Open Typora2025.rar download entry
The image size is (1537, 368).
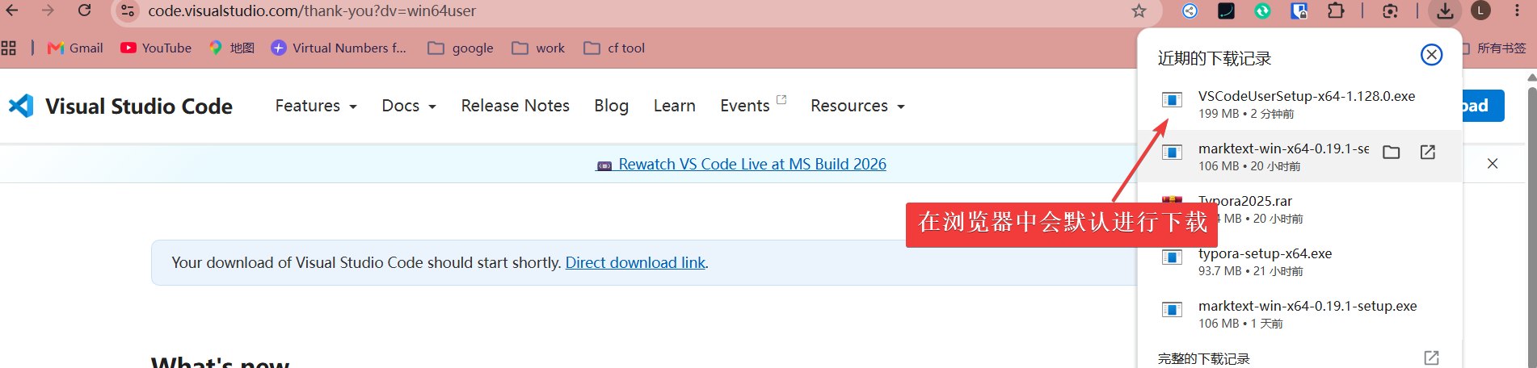tap(1299, 208)
